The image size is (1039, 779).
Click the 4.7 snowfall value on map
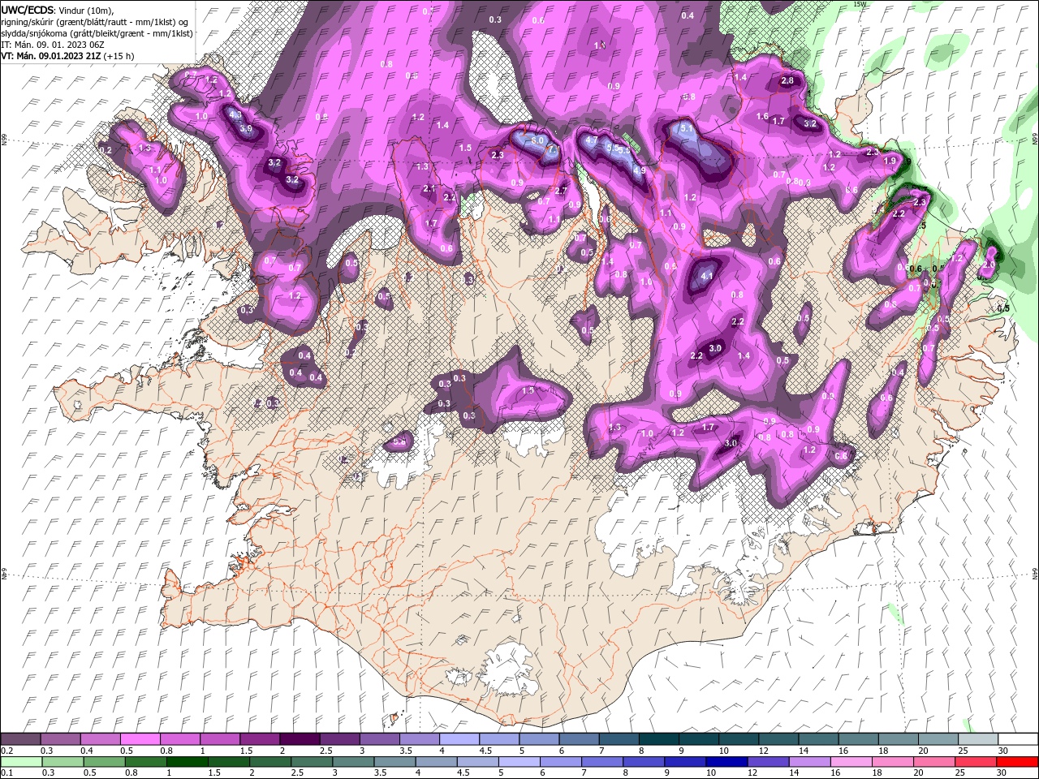[x=591, y=140]
